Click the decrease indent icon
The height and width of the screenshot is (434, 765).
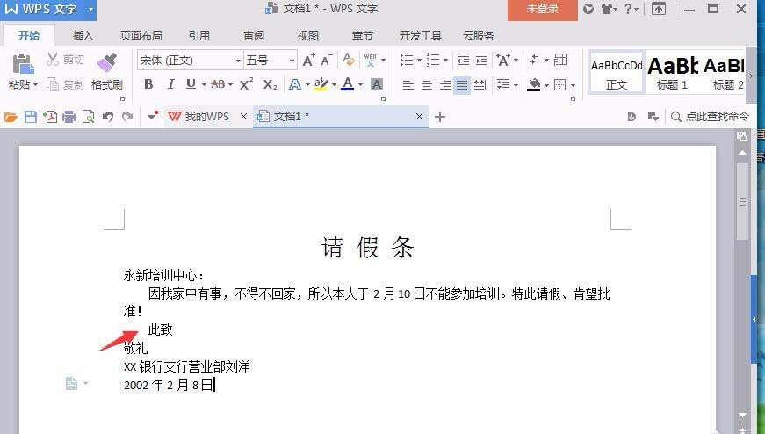464,60
